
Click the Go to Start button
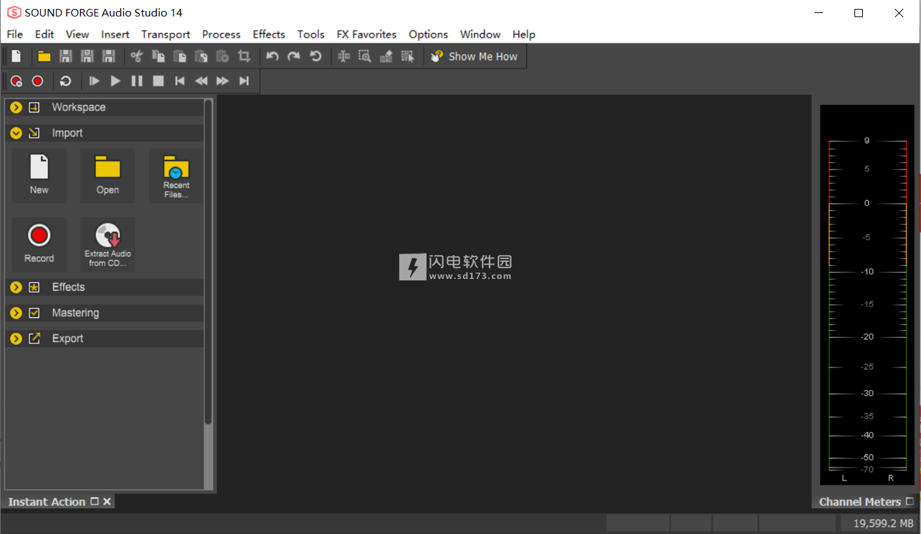pyautogui.click(x=180, y=81)
